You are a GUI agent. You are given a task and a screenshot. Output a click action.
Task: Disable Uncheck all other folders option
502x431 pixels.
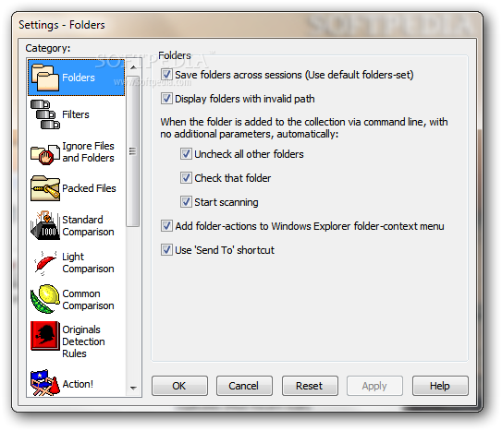coord(186,154)
